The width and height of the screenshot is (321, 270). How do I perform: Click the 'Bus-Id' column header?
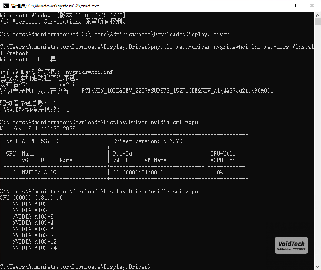[x=123, y=154]
